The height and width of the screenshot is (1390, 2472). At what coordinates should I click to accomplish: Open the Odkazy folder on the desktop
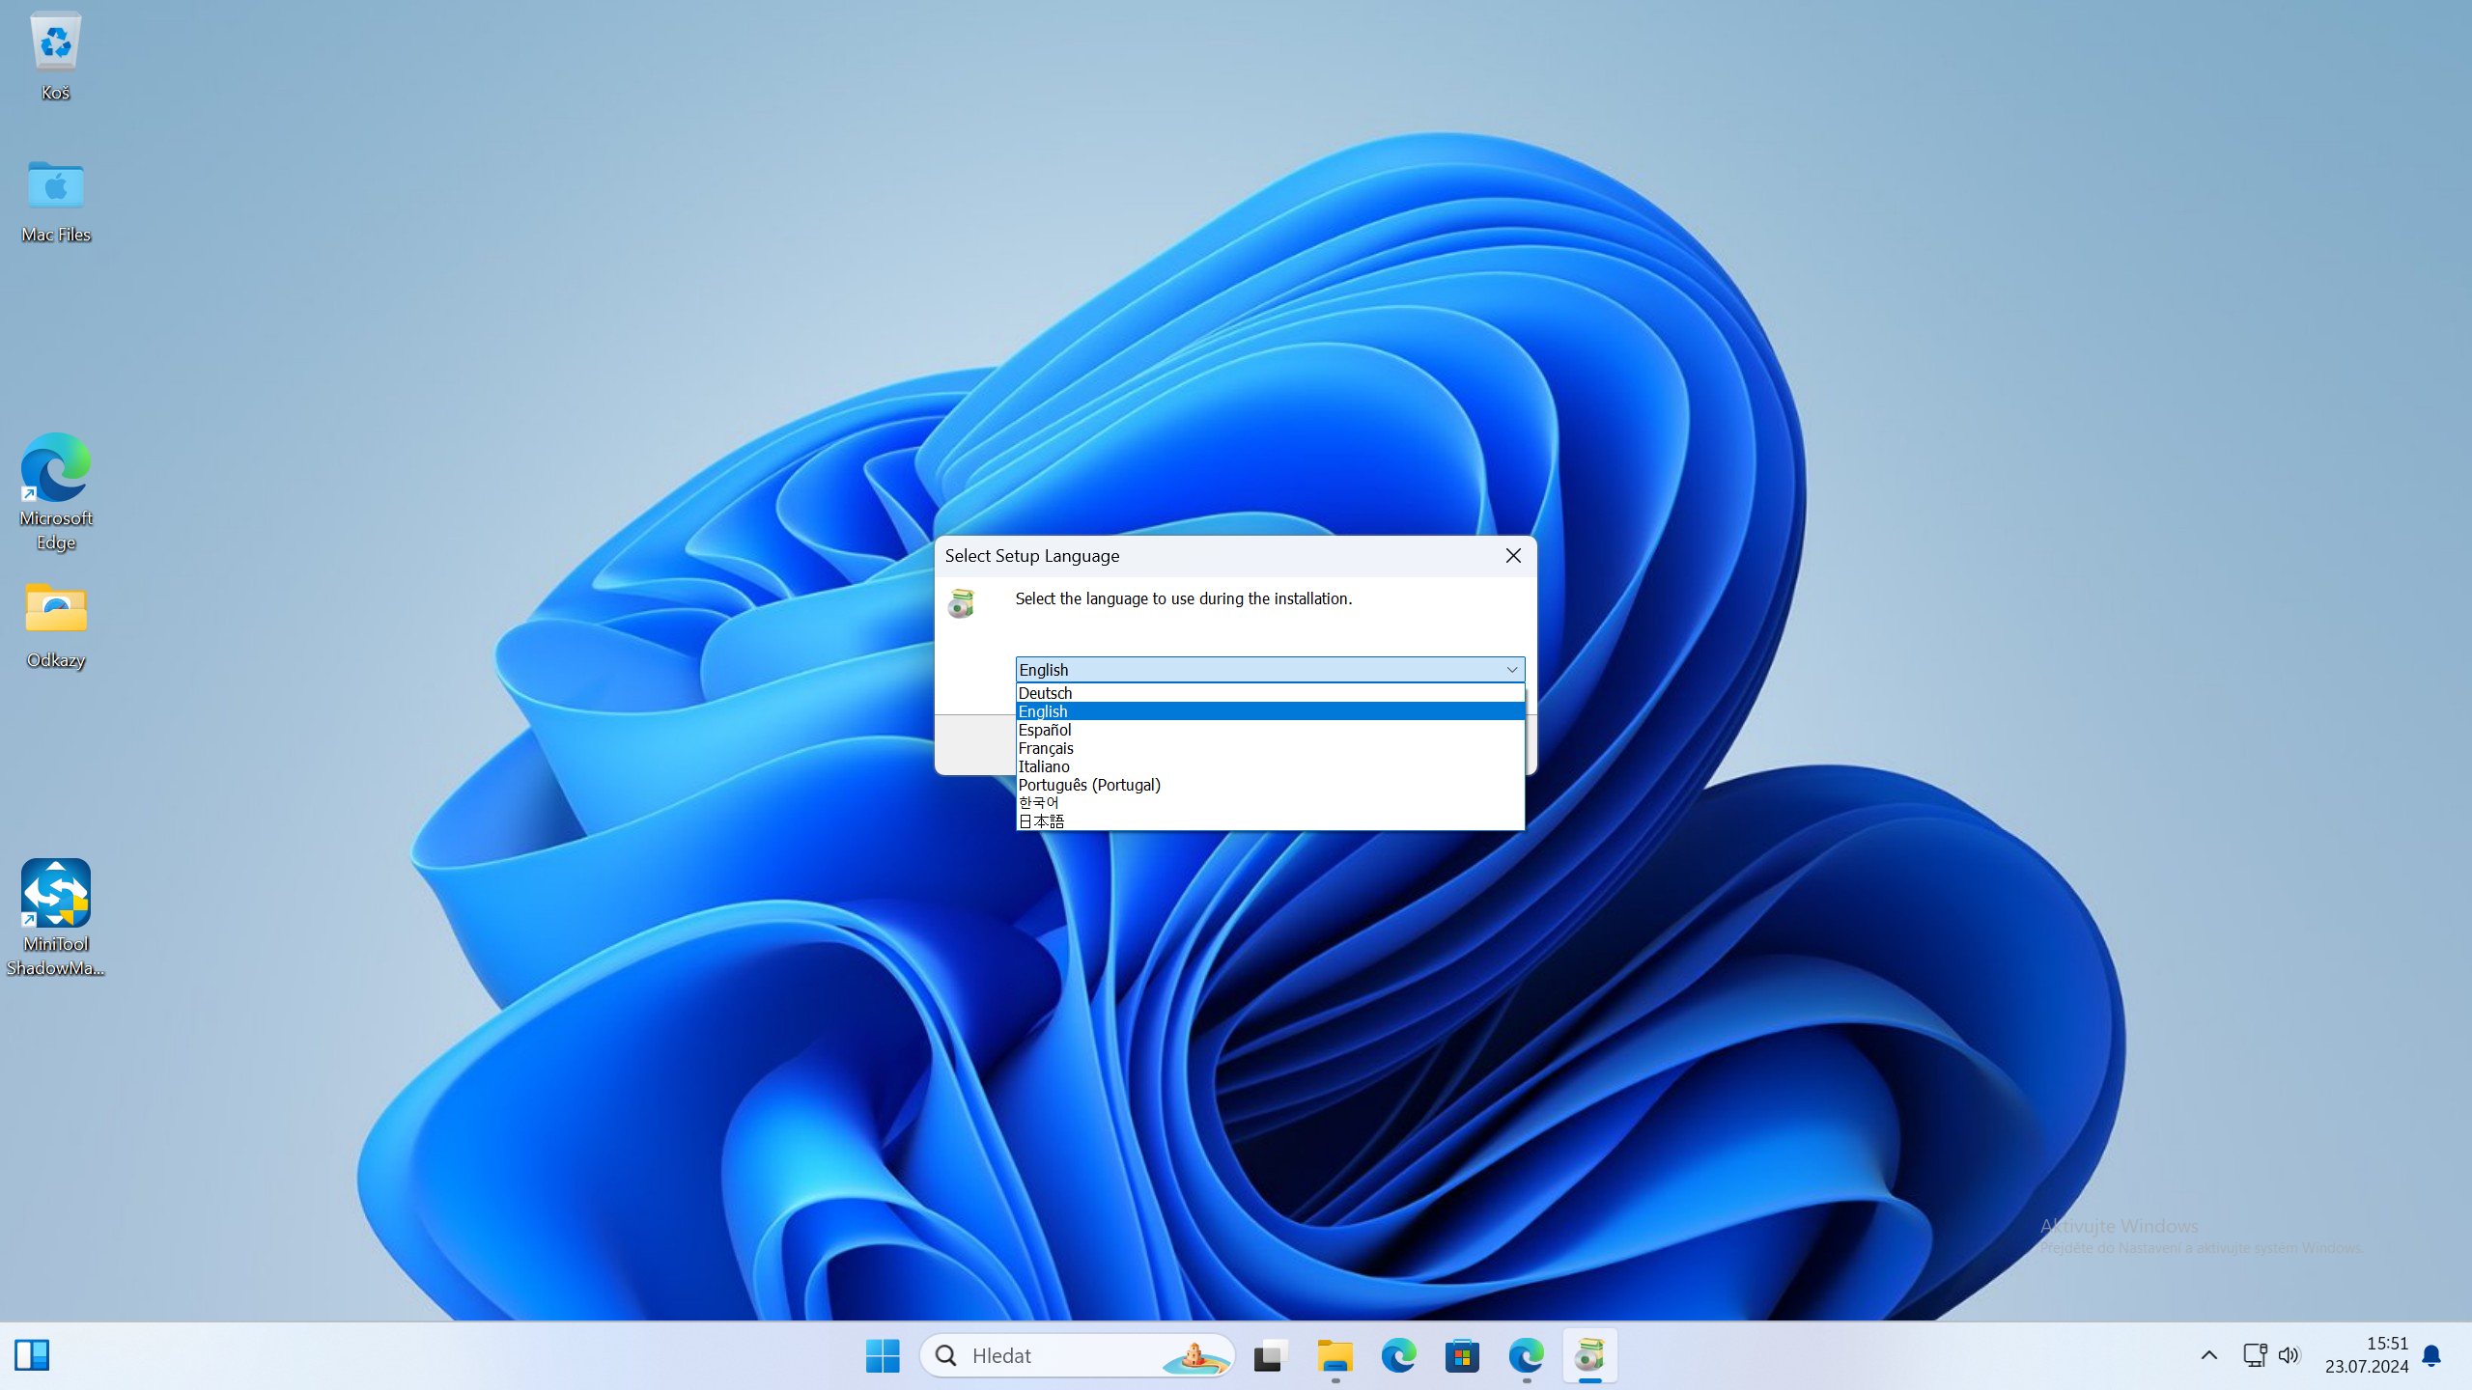point(55,610)
